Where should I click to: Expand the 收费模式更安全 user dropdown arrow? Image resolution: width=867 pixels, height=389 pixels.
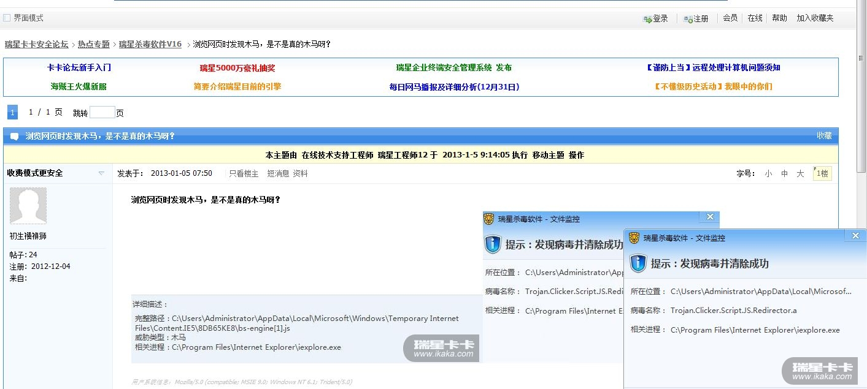(101, 173)
